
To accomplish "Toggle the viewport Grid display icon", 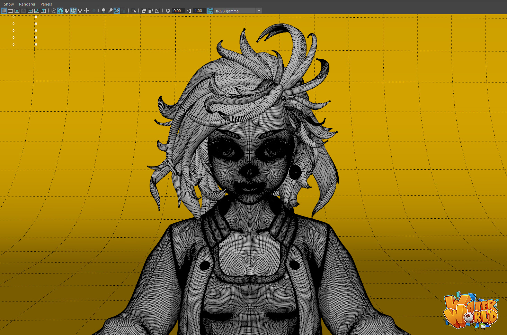I will (4, 11).
